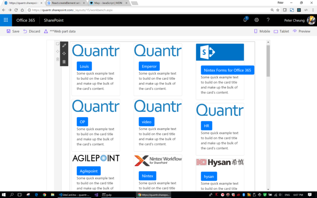
Task: Click the scrollbar down arrow
Action: click(268, 189)
